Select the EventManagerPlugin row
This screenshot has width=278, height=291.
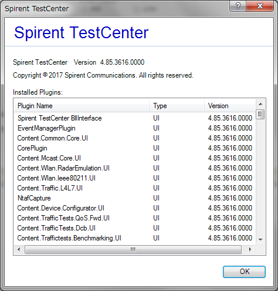coord(135,128)
